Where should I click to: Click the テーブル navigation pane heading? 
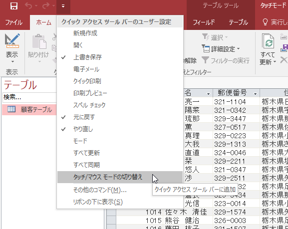tap(20, 85)
